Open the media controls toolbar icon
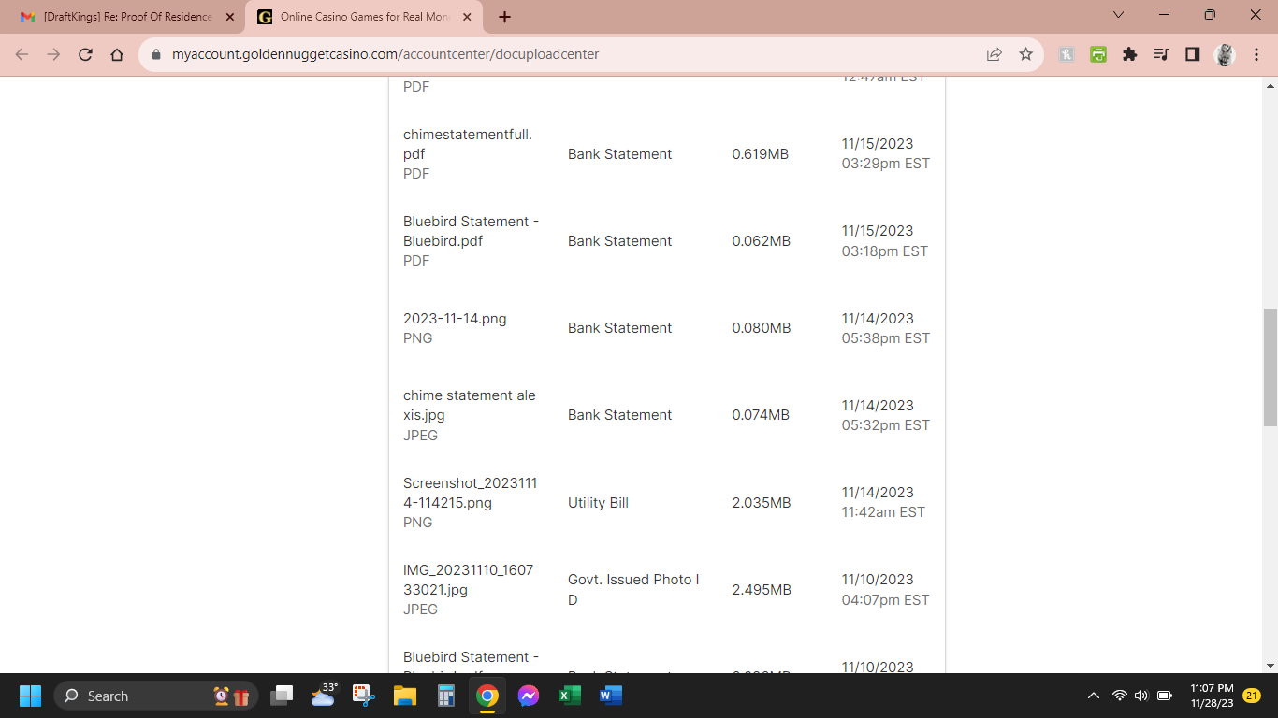 [1161, 54]
